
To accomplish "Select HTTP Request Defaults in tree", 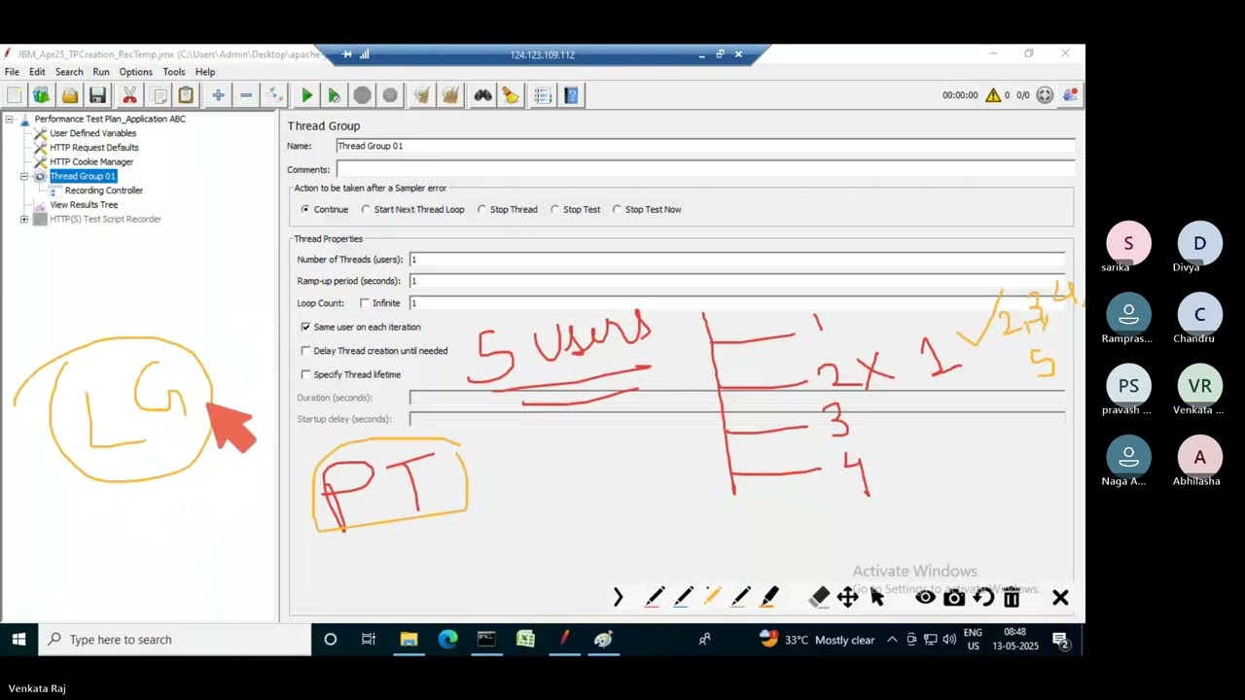I will tap(94, 148).
